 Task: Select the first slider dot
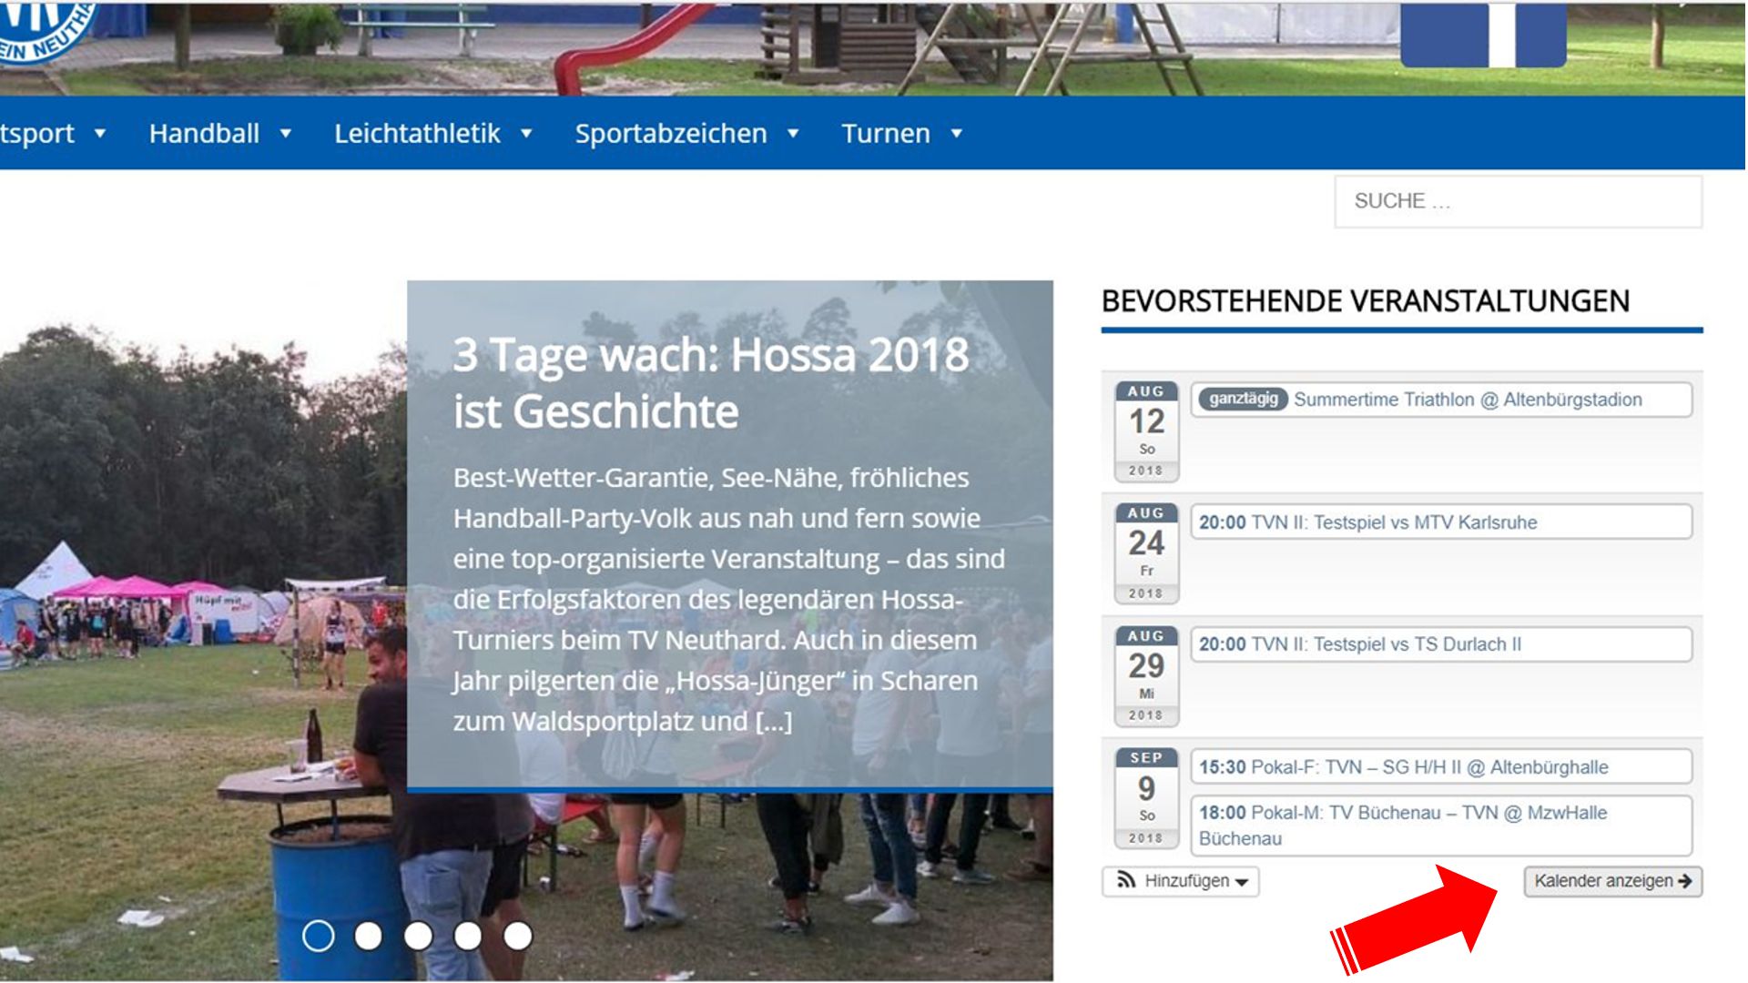318,936
